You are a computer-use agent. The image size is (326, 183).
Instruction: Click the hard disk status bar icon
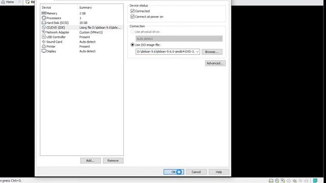[x=271, y=181]
